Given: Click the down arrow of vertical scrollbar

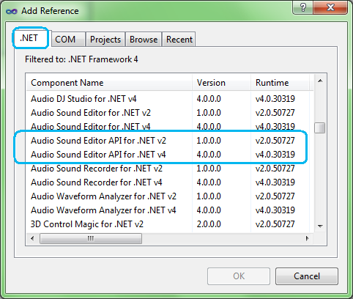Looking at the screenshot, I should coord(320,226).
